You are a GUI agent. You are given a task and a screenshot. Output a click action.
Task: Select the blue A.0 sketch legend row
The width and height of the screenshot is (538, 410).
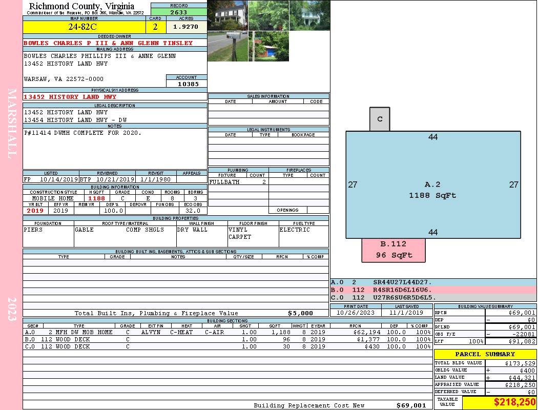pos(433,282)
